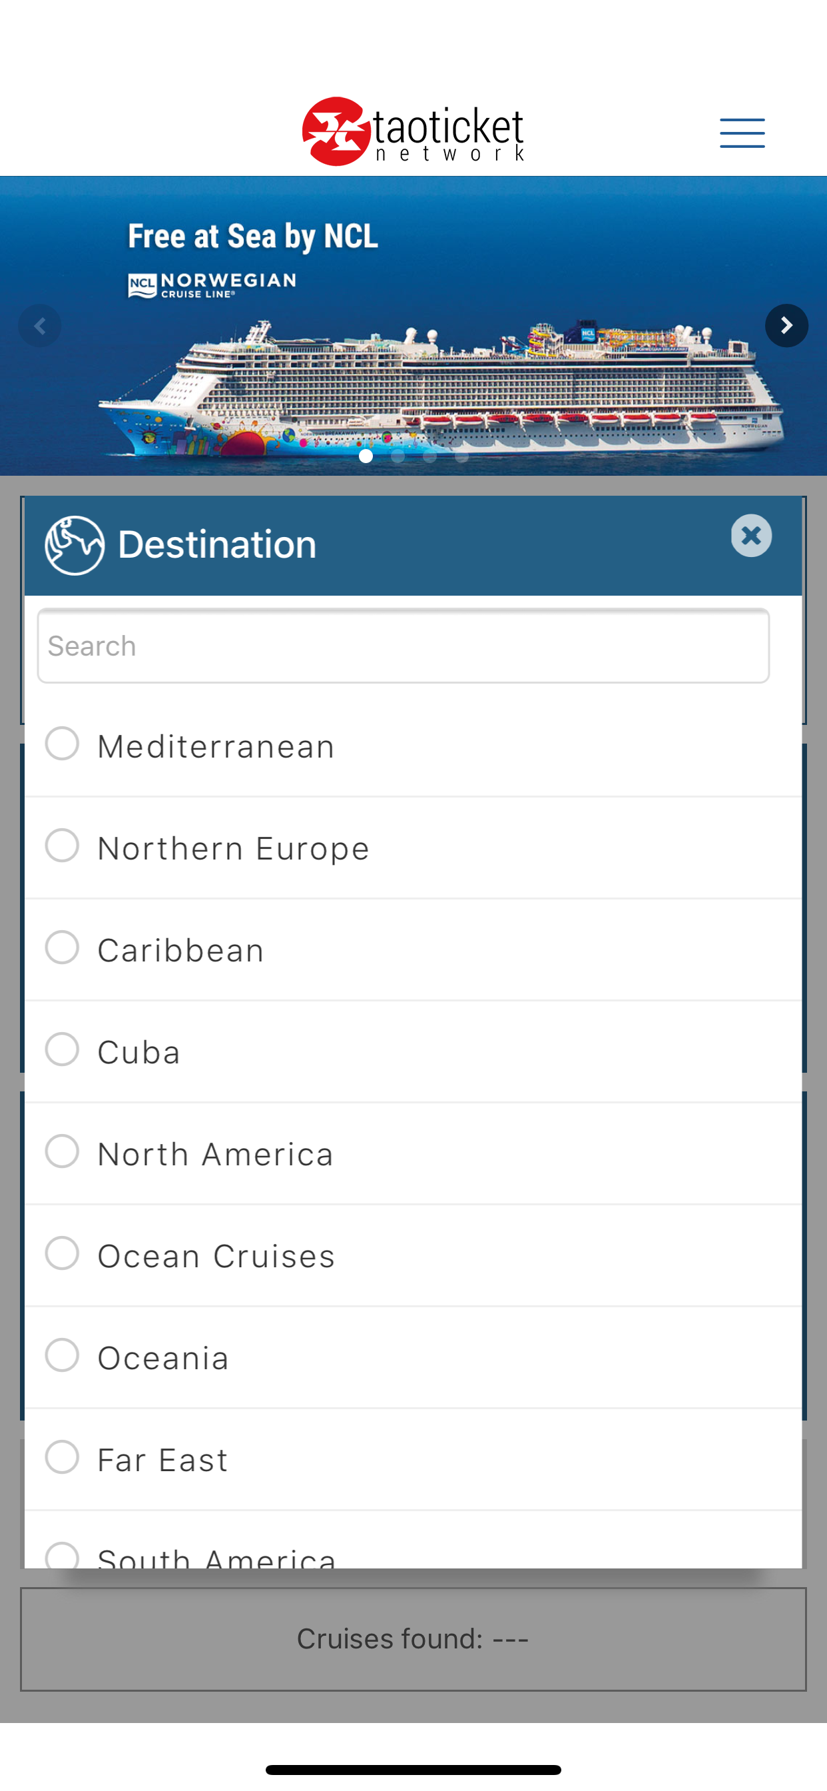The width and height of the screenshot is (827, 1791).
Task: Choose North America destination
Action: [413, 1153]
